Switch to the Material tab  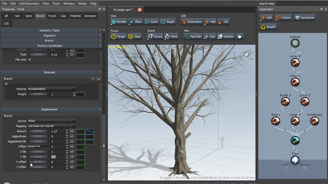click(75, 16)
